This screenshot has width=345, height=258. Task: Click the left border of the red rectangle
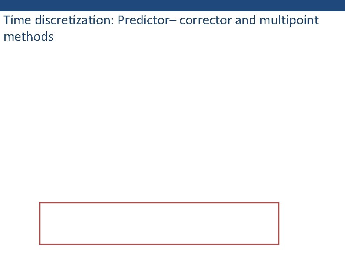coord(40,223)
